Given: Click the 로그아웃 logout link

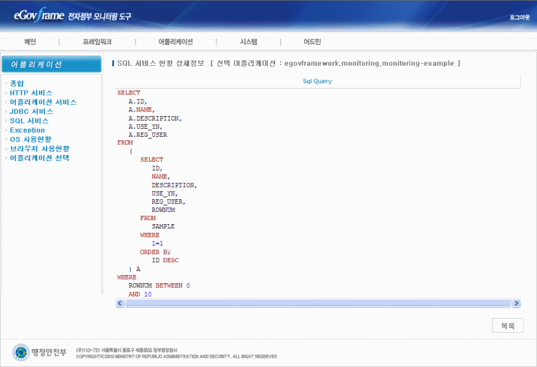Looking at the screenshot, I should coord(520,15).
